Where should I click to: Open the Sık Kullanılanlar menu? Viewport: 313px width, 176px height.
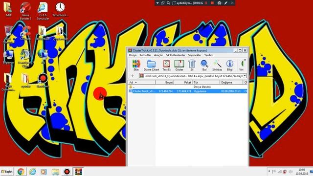click(175, 55)
